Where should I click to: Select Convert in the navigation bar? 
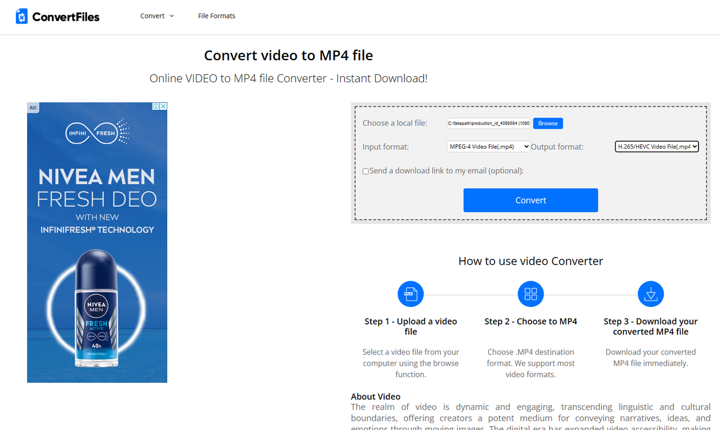(x=152, y=16)
